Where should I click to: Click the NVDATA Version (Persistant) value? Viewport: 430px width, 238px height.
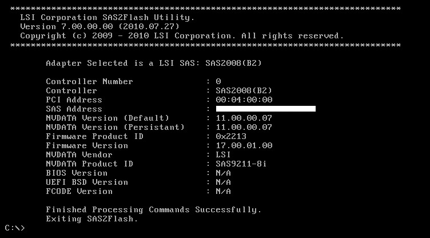click(244, 127)
